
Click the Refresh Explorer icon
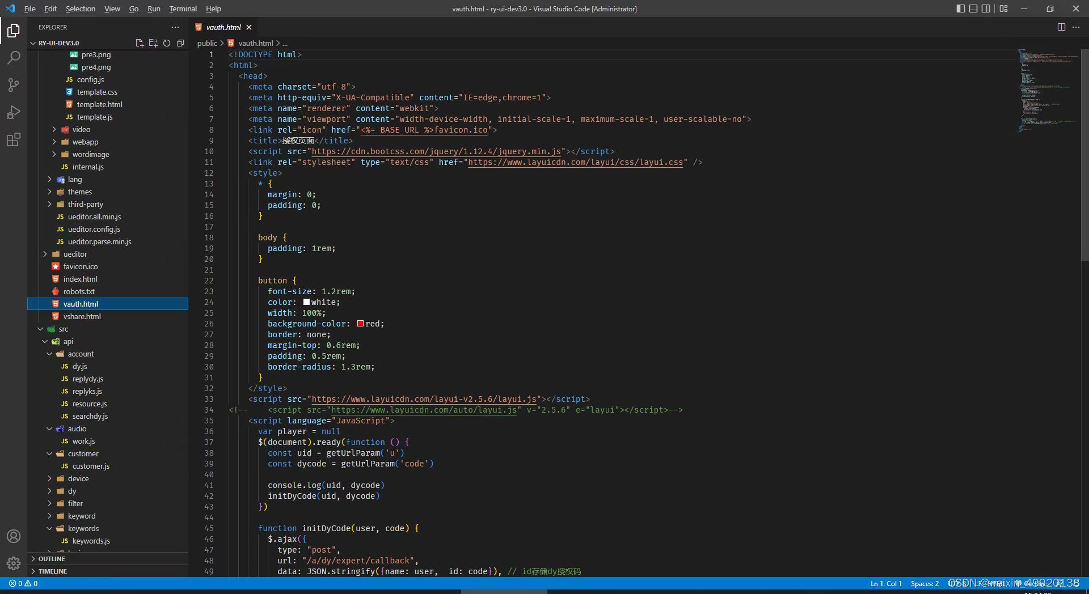coord(167,43)
